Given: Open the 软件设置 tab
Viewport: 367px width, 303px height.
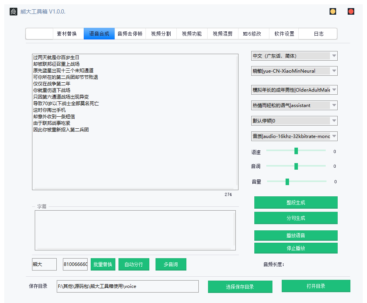Looking at the screenshot, I should point(284,34).
